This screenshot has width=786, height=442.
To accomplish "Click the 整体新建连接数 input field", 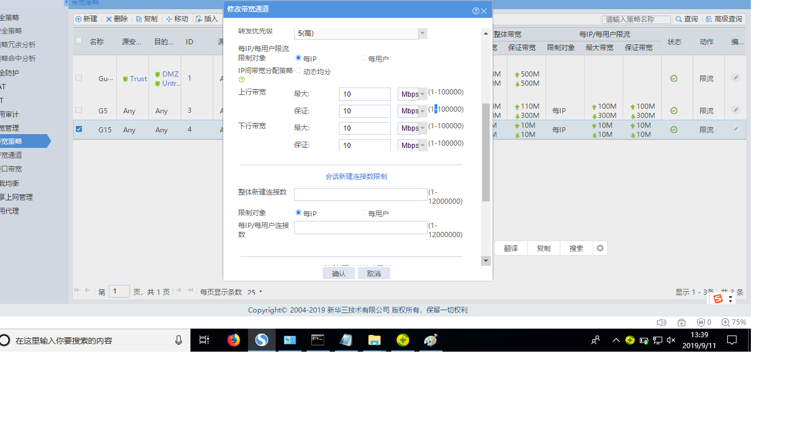I will point(361,195).
